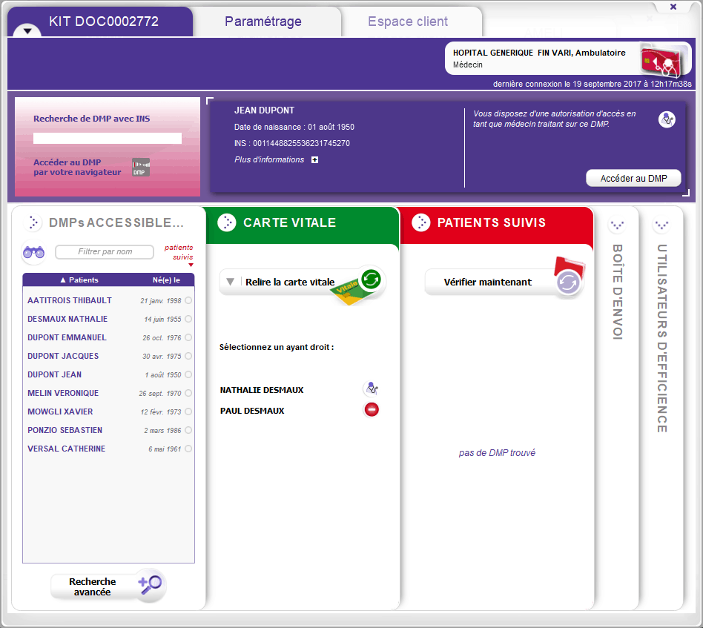The image size is (703, 628).
Task: Open patient MOWGLI XAVIER row
Action: (108, 411)
